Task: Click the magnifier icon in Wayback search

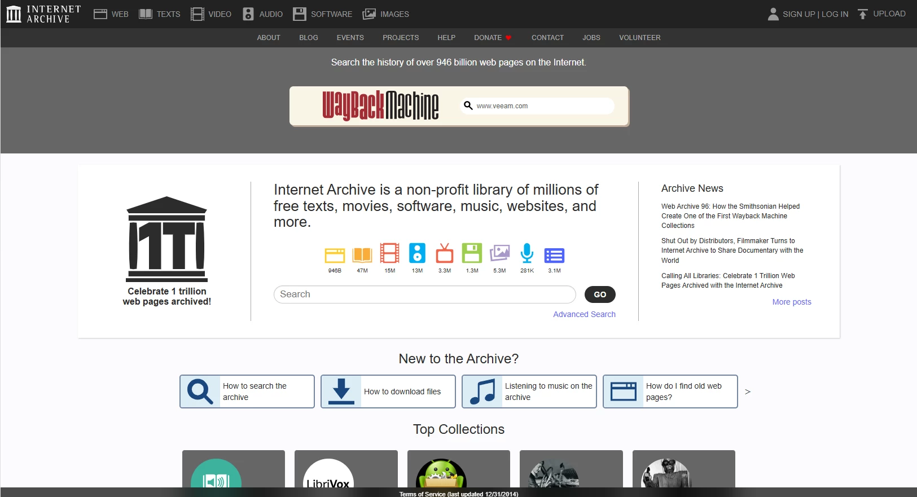Action: coord(468,105)
